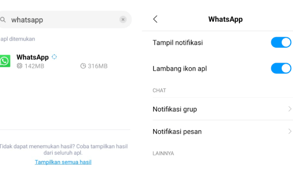Go back with the arrow

pos(155,19)
